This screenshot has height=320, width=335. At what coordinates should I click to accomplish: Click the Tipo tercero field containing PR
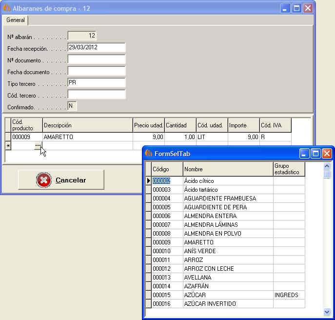click(97, 82)
